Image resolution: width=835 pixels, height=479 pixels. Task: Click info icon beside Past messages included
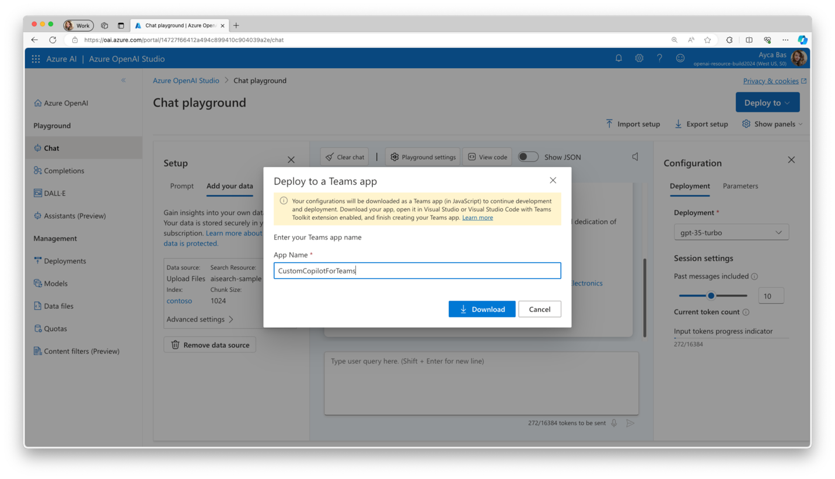[754, 277]
